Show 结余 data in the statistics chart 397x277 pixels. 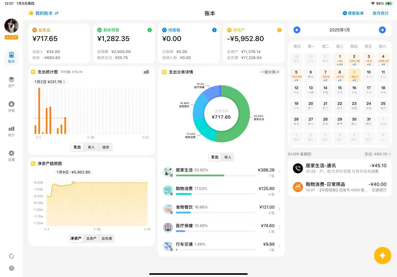click(x=106, y=147)
